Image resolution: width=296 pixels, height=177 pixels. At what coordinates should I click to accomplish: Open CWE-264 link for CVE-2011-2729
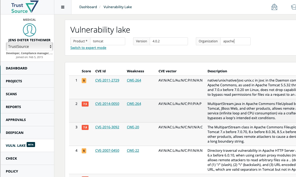(134, 80)
